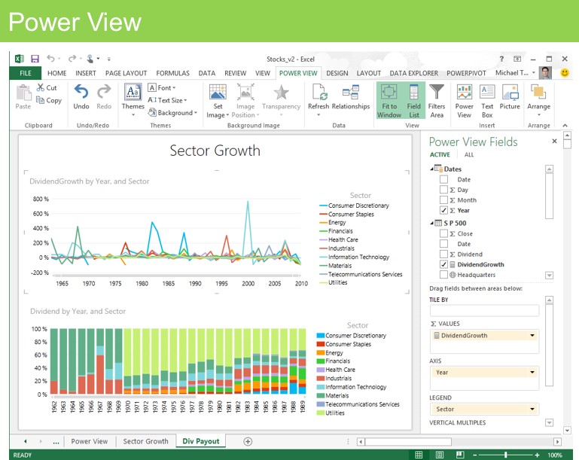
Task: Check the Headquarters field checkbox
Action: pyautogui.click(x=444, y=275)
